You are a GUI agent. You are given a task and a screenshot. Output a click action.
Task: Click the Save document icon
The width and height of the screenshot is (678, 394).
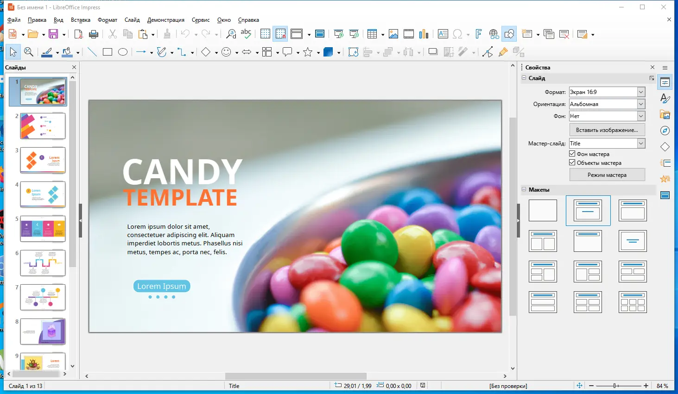53,34
